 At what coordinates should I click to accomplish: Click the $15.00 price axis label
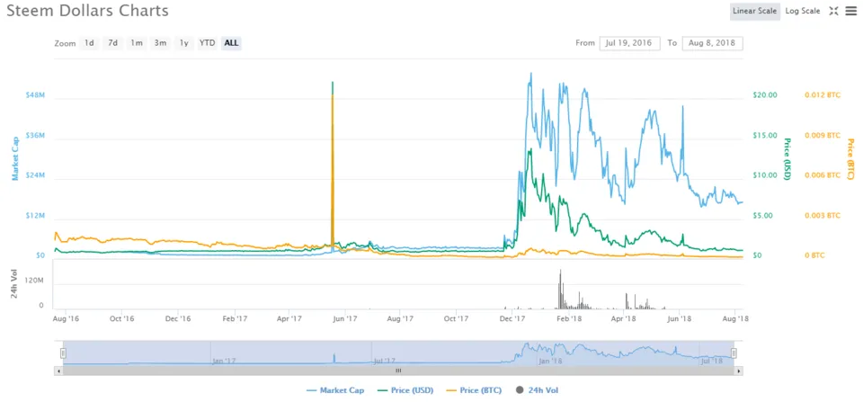point(764,135)
